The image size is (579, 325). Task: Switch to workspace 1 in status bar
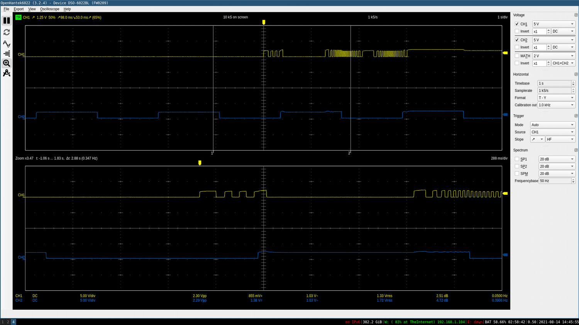[x=3, y=322]
